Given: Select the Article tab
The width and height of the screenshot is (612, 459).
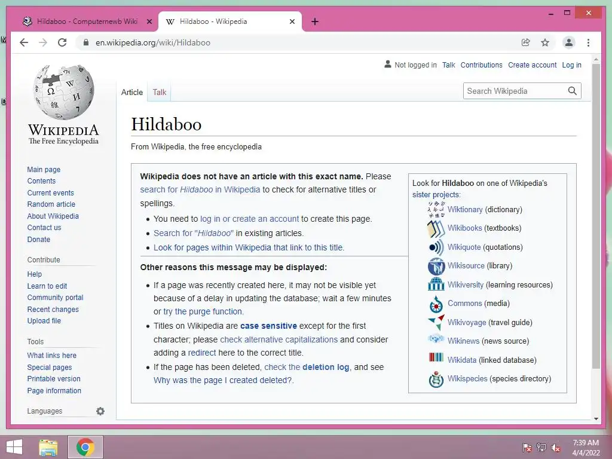Looking at the screenshot, I should [x=132, y=92].
